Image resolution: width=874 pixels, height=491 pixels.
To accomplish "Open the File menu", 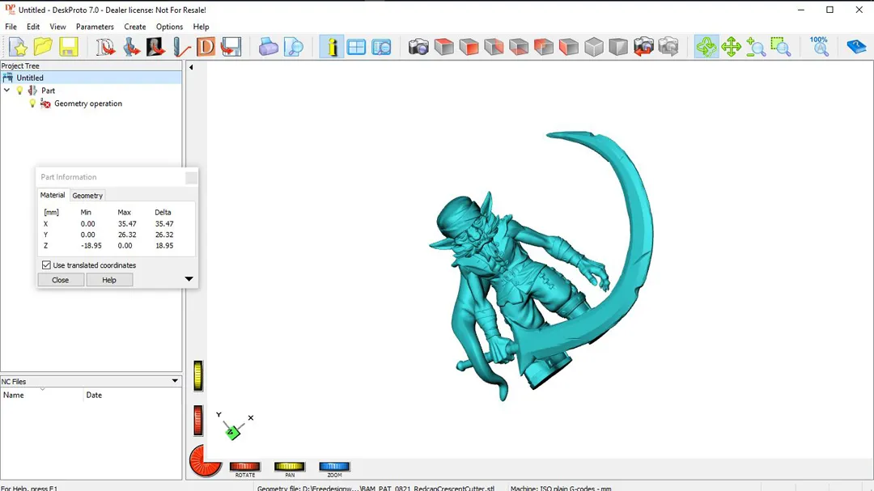I will point(11,27).
